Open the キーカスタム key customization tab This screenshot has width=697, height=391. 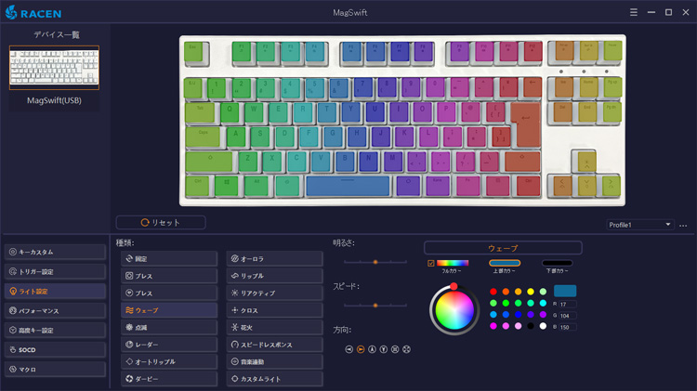coord(54,252)
